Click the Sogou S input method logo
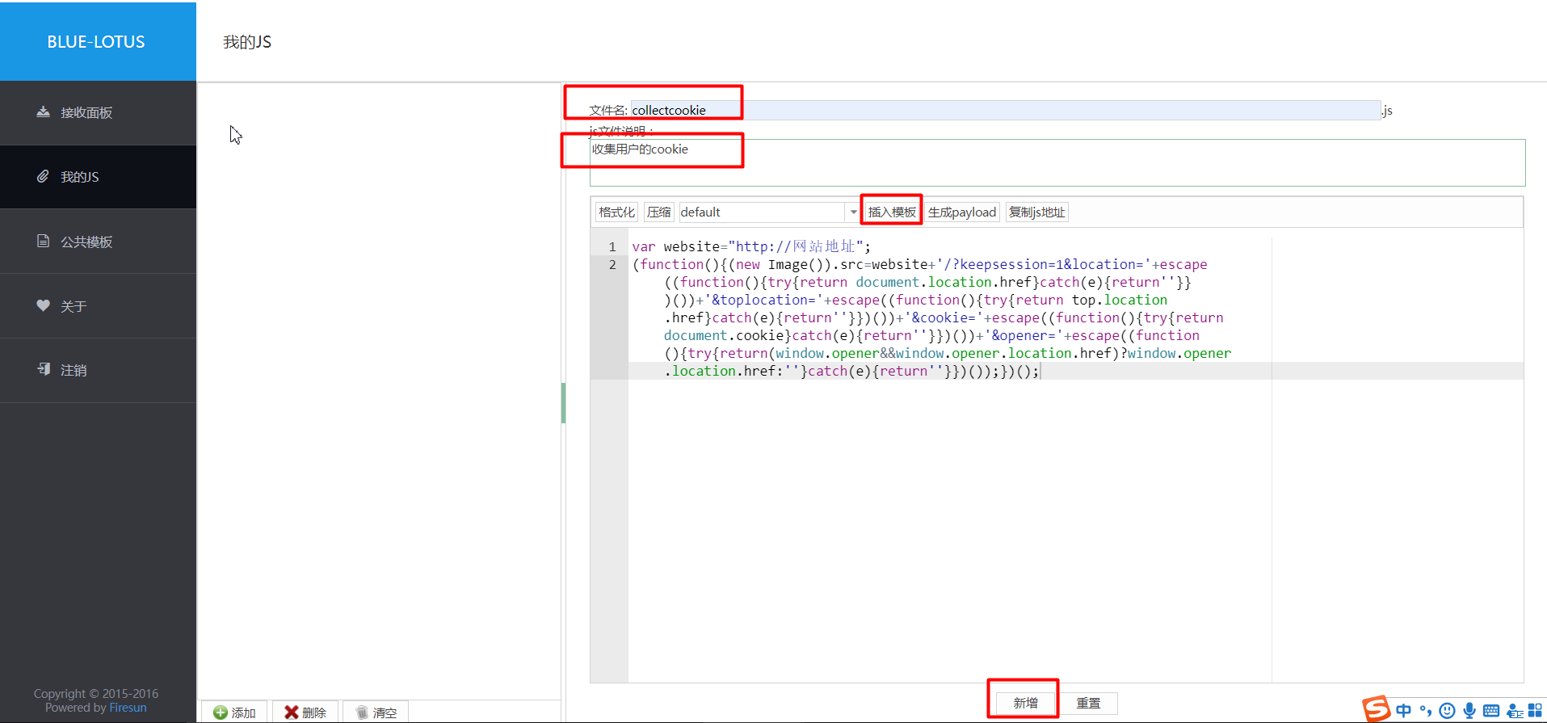Screen dimensions: 1547x723 [1377, 708]
